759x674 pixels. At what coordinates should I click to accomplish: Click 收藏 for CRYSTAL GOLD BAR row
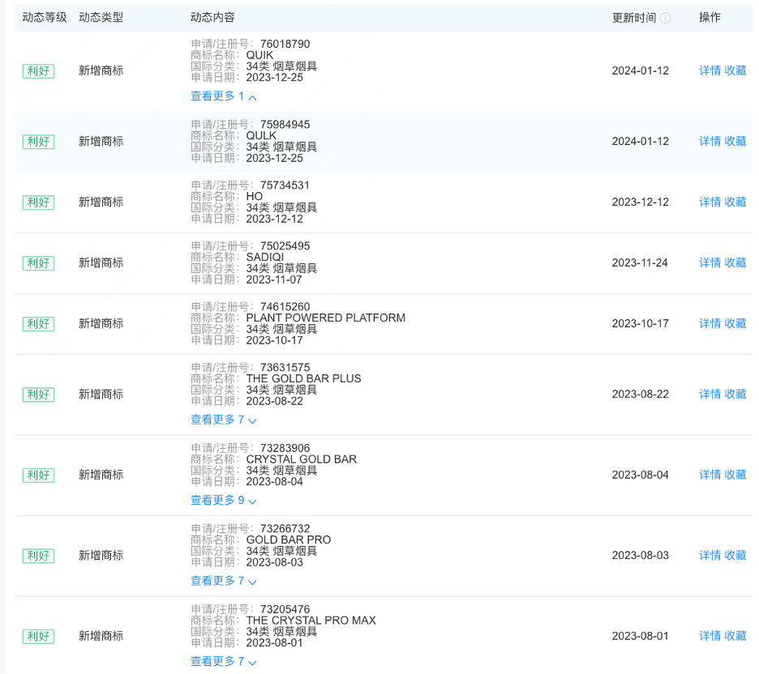click(735, 475)
